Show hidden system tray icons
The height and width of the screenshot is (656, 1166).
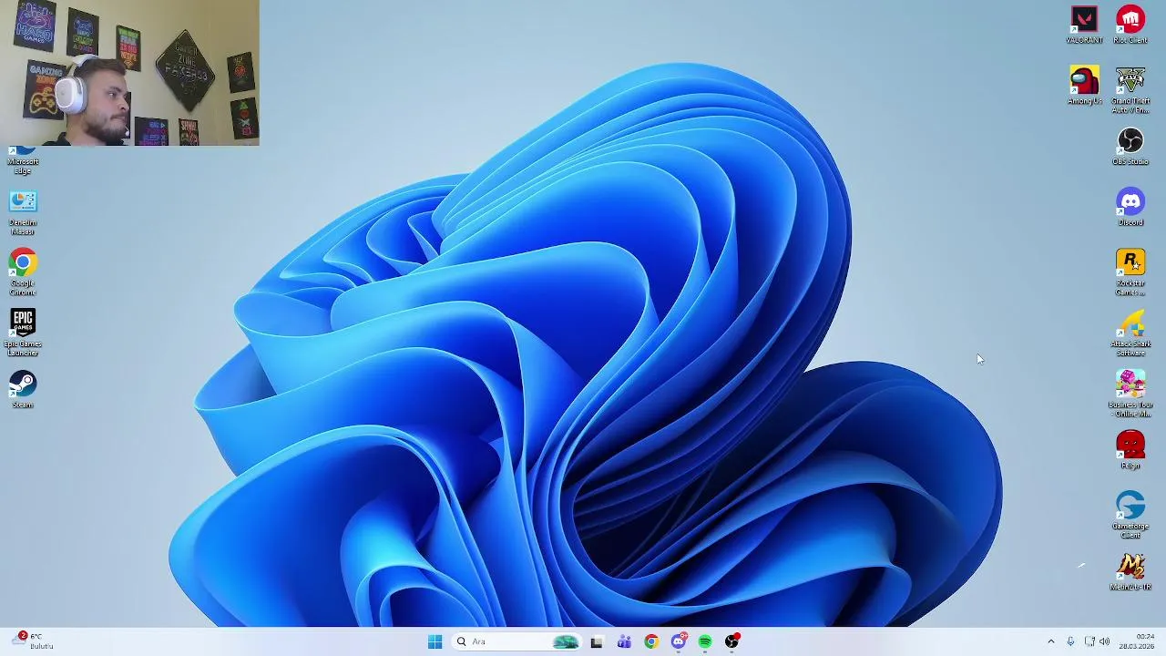[1050, 641]
